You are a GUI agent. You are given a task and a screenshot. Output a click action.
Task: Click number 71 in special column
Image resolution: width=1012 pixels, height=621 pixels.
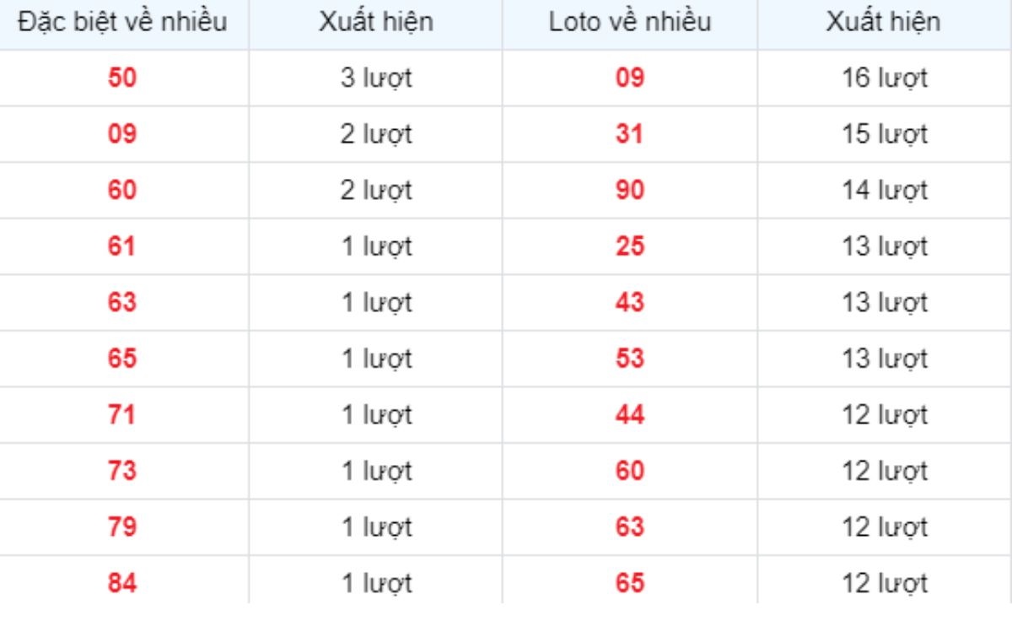(122, 415)
